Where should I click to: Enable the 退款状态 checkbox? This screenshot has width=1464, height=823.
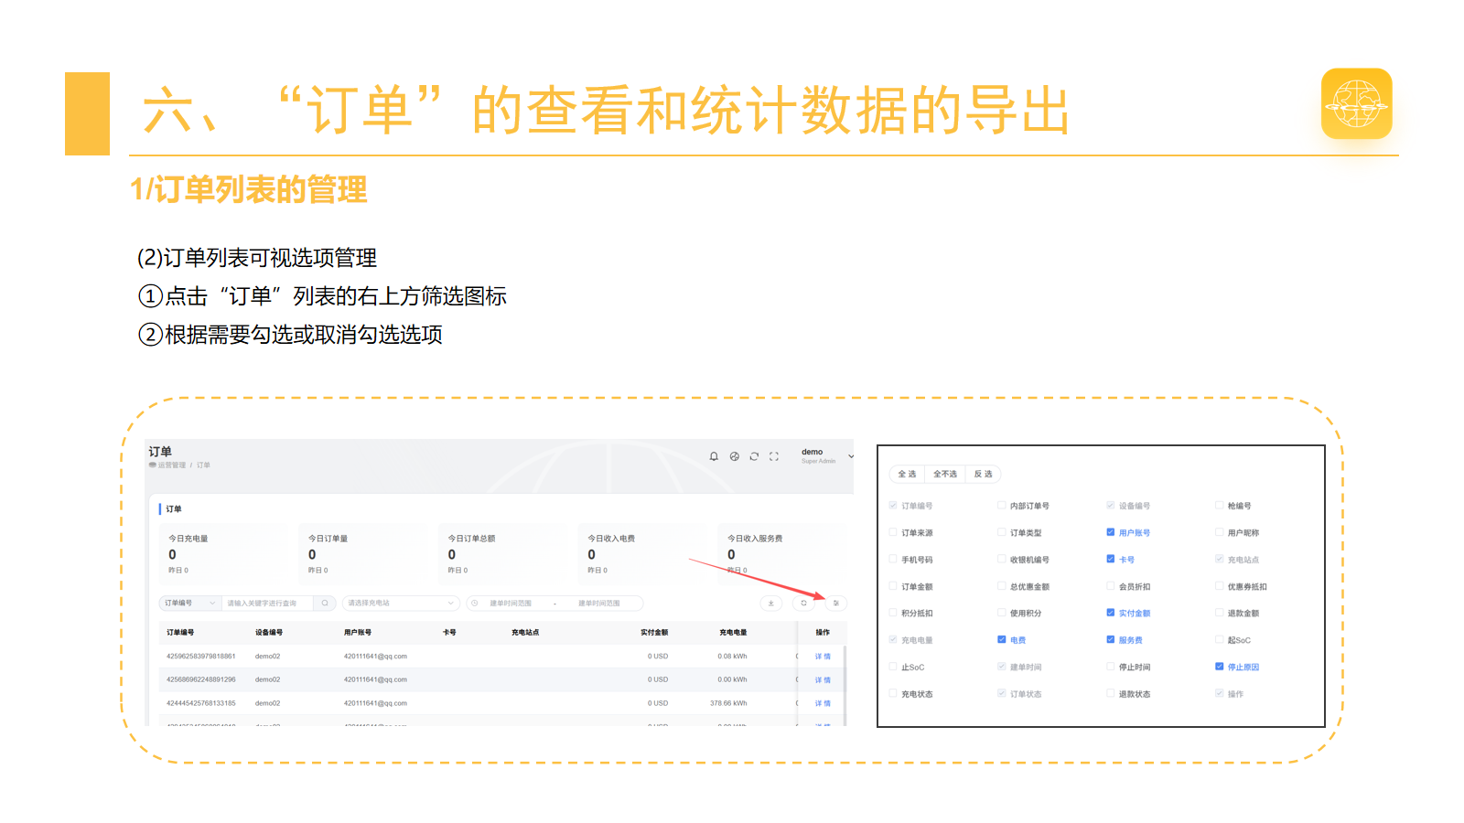click(1111, 693)
